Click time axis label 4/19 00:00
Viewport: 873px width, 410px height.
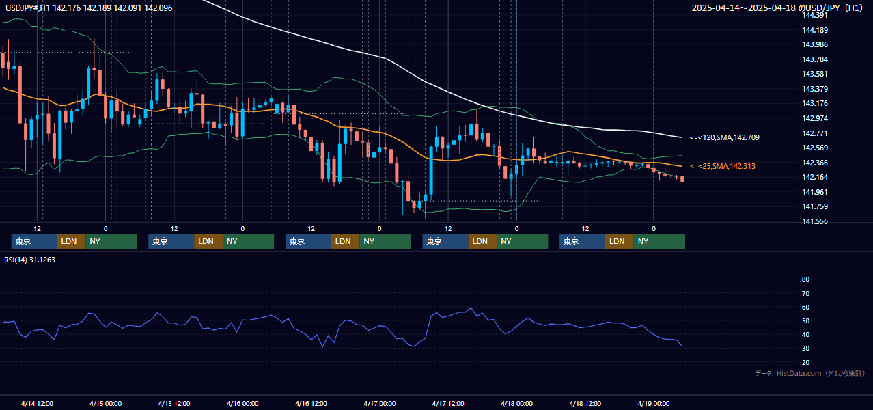654,403
